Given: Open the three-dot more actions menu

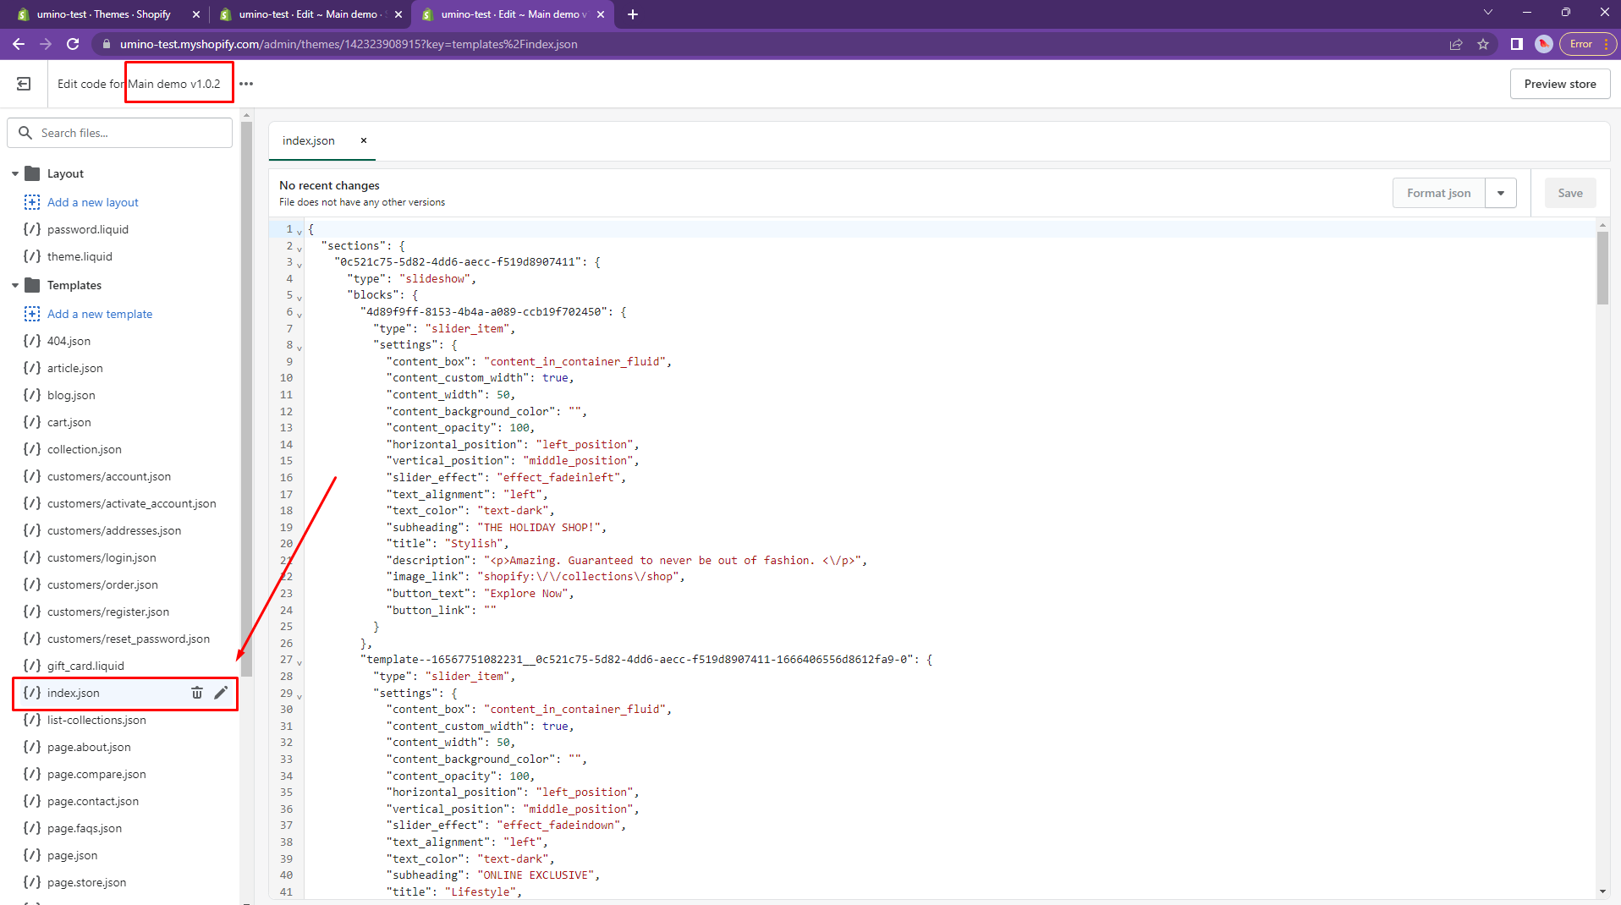Looking at the screenshot, I should coord(246,84).
